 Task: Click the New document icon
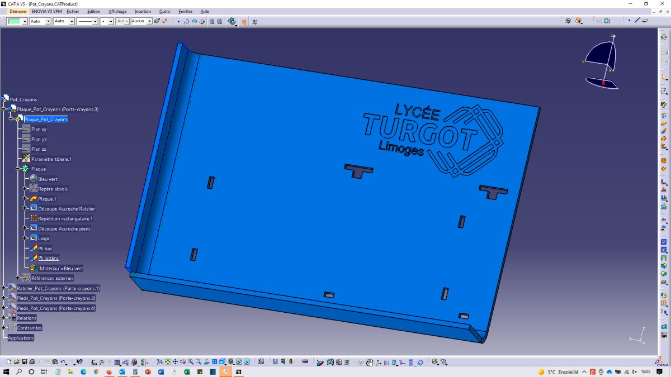[9, 362]
